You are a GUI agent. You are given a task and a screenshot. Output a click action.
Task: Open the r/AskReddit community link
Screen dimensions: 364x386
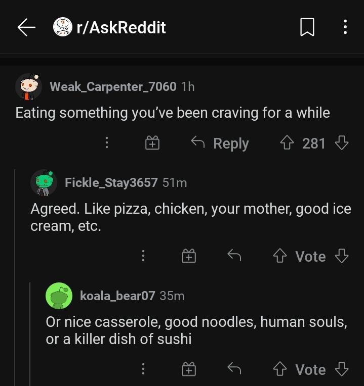coord(121,27)
